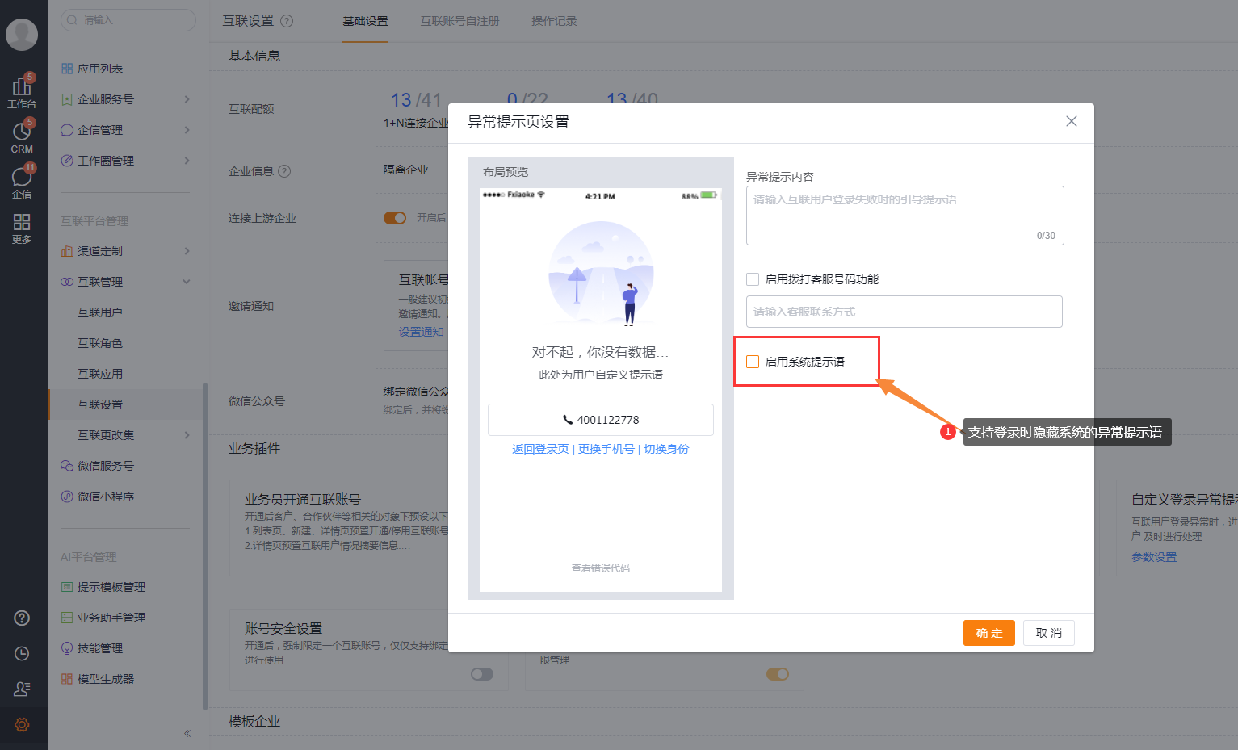Image resolution: width=1238 pixels, height=750 pixels.
Task: Click the help question-mark icon
Action: point(22,618)
